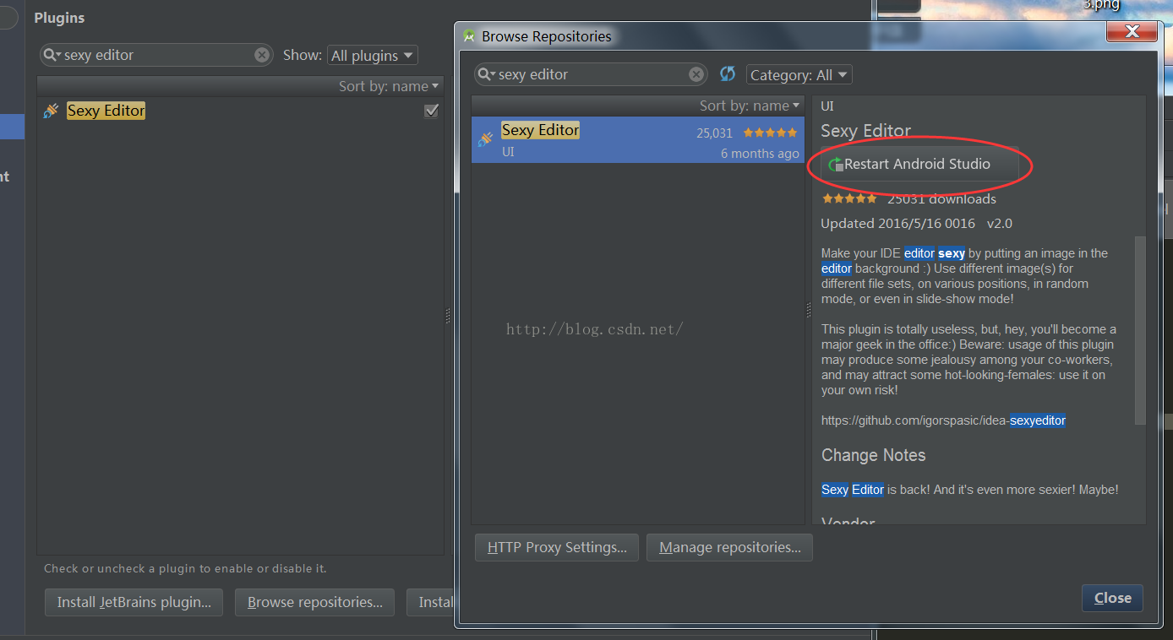Open the idea-sexyeditor GitHub link
Image resolution: width=1173 pixels, height=640 pixels.
pyautogui.click(x=943, y=420)
